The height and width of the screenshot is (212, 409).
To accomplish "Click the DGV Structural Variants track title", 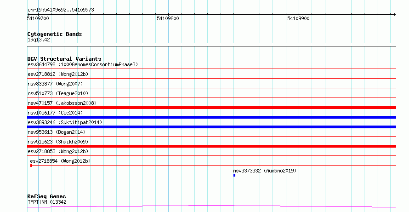I will tap(64, 59).
